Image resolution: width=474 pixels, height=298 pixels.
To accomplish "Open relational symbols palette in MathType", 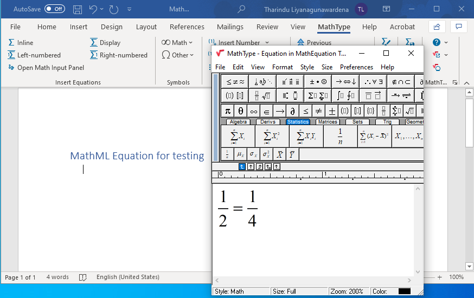I will click(235, 81).
